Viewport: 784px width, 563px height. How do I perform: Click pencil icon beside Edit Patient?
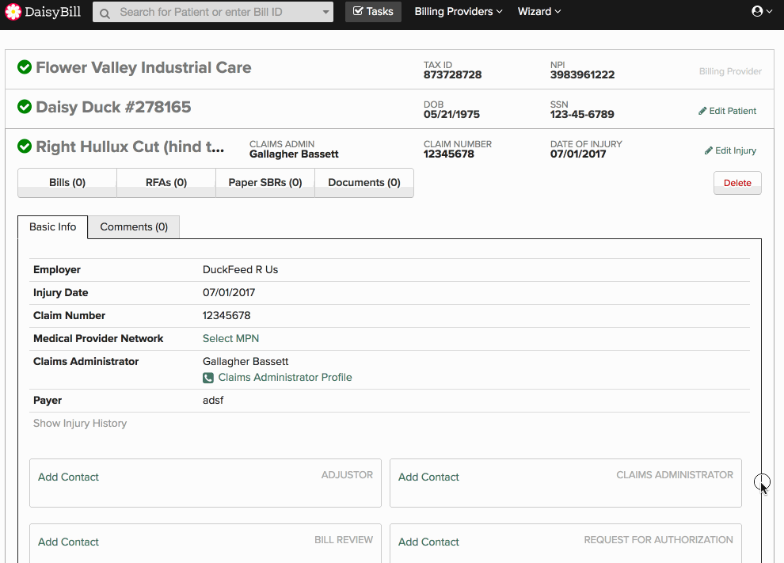702,111
